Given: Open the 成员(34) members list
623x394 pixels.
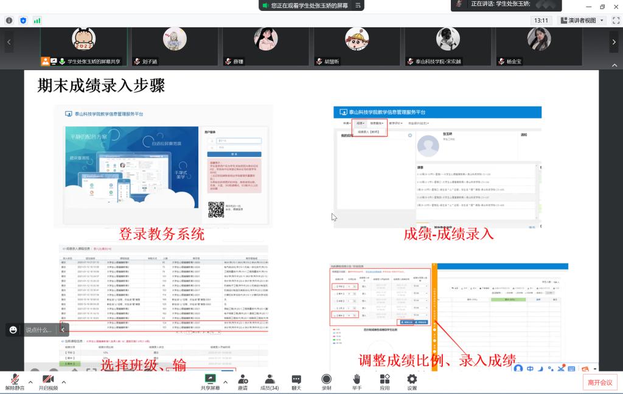Looking at the screenshot, I should [270, 382].
